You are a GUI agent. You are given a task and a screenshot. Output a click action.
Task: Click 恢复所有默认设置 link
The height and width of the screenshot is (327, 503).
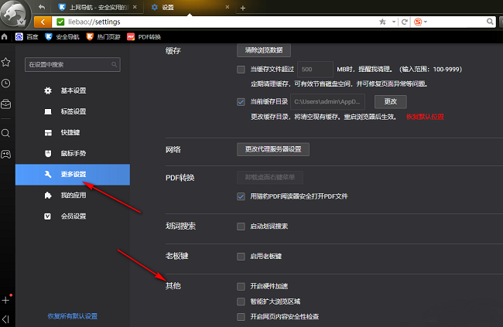point(73,316)
